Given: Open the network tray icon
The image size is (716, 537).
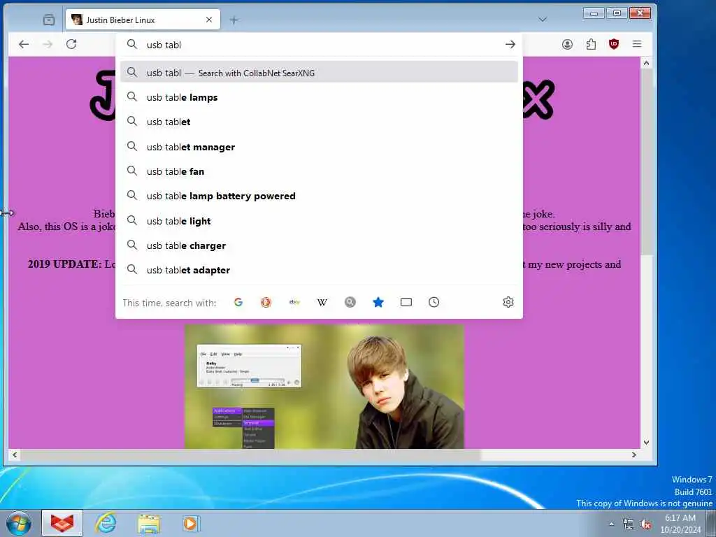Looking at the screenshot, I should click(x=629, y=524).
